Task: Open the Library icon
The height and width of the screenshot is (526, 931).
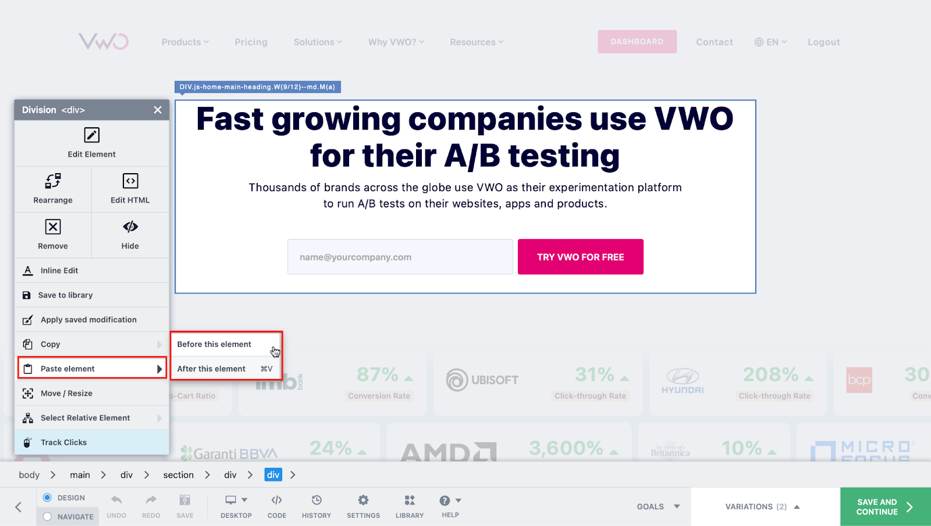Action: click(x=410, y=500)
